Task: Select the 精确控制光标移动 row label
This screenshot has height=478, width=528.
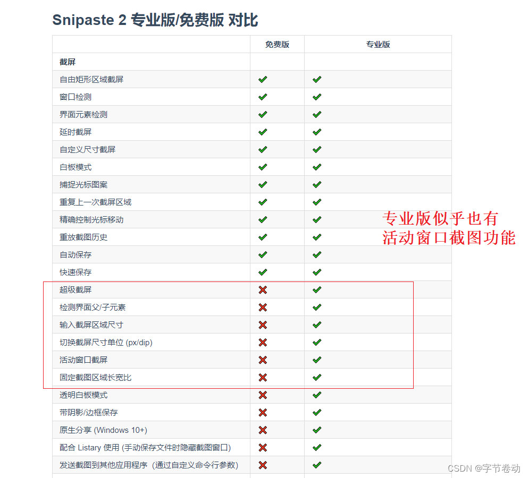Action: (x=91, y=220)
